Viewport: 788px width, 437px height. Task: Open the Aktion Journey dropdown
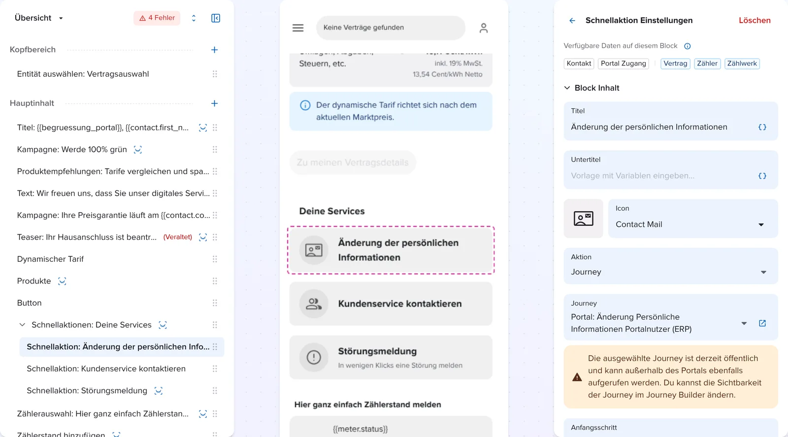[671, 266]
